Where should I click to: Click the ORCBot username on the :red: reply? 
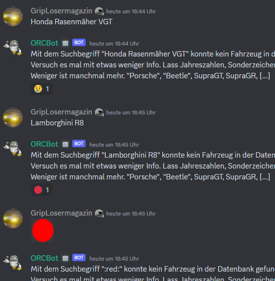coord(45,258)
